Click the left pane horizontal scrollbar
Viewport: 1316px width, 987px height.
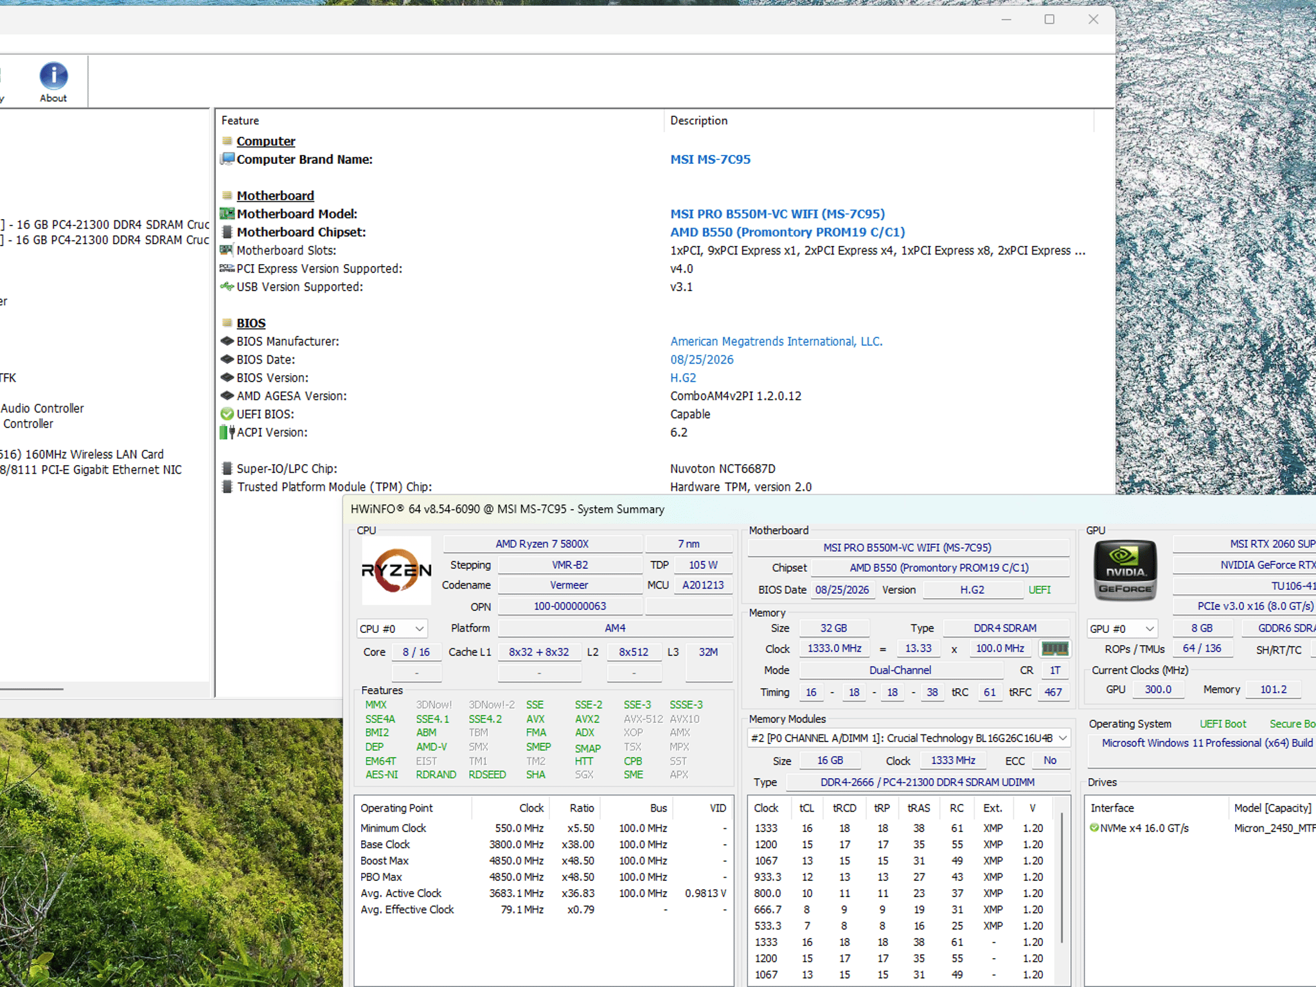tap(32, 689)
